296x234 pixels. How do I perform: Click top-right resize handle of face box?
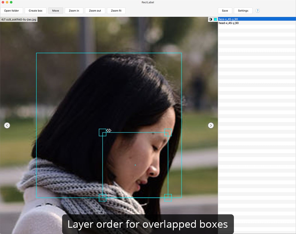click(x=168, y=132)
